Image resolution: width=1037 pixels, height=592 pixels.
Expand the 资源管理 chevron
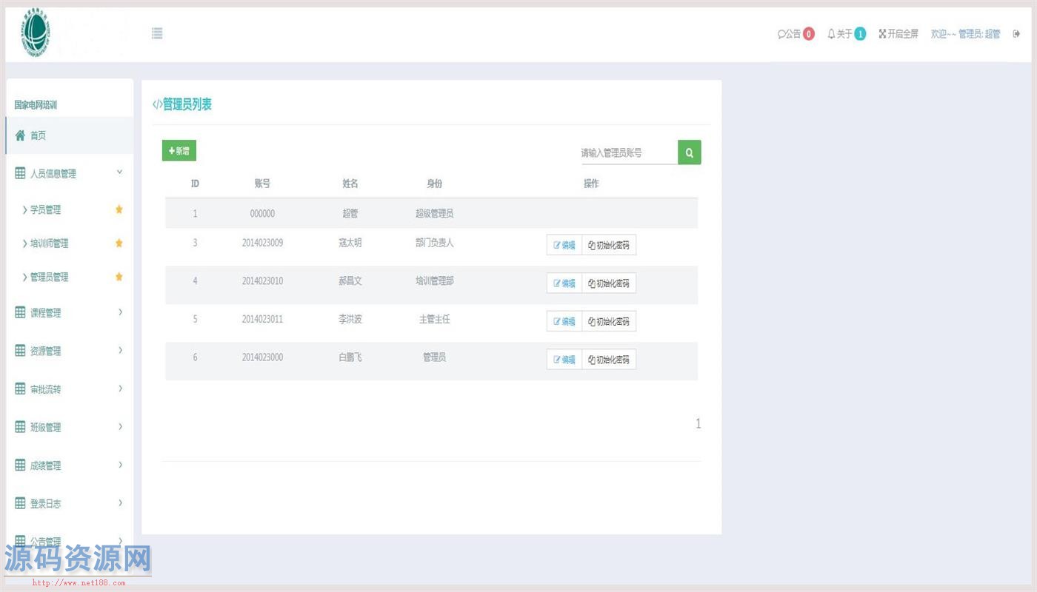coord(121,350)
